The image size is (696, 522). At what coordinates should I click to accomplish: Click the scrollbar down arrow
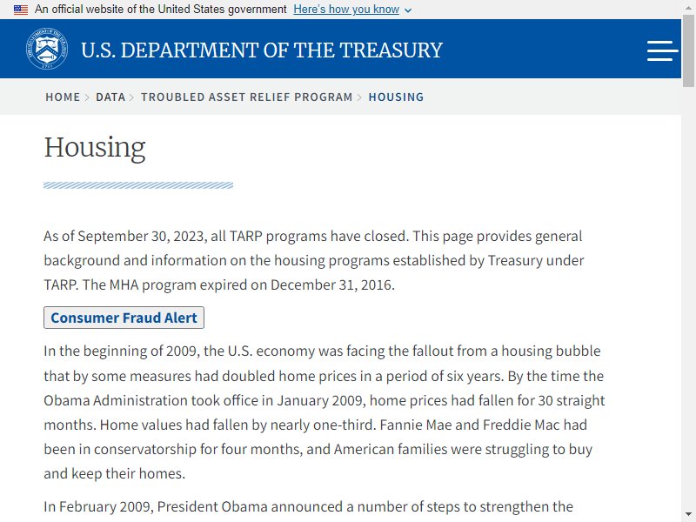(x=688, y=514)
